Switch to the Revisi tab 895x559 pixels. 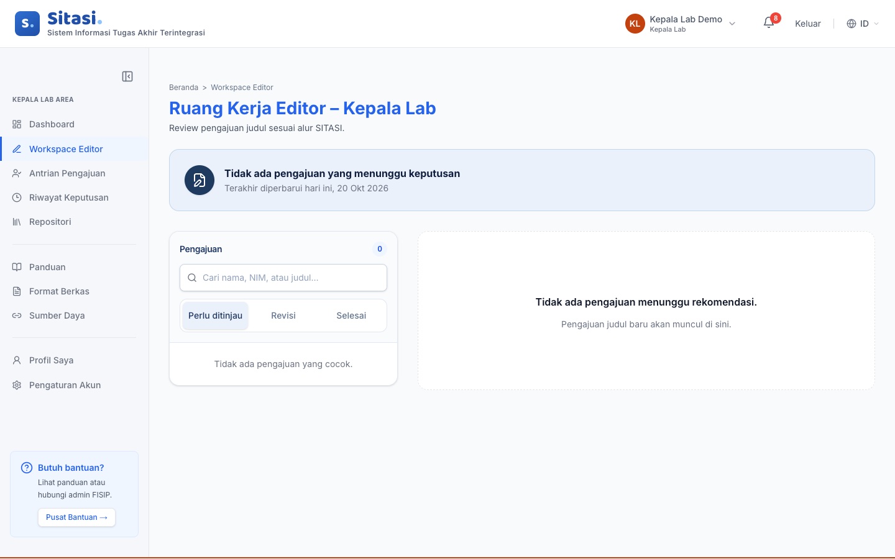[x=283, y=316]
